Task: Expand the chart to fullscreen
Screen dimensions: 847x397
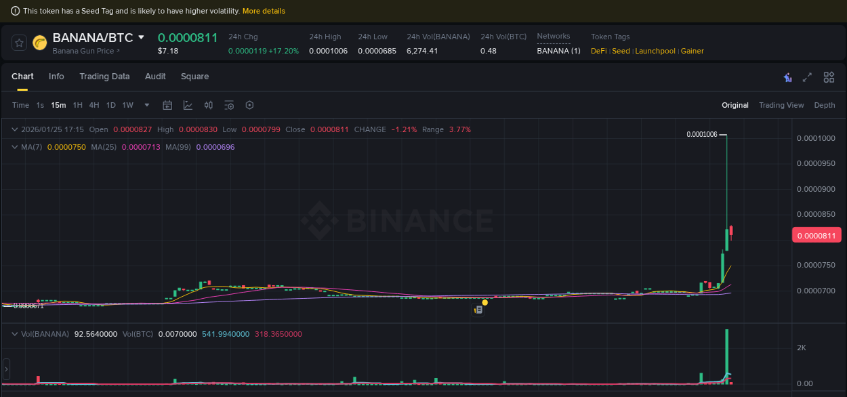Action: click(807, 77)
